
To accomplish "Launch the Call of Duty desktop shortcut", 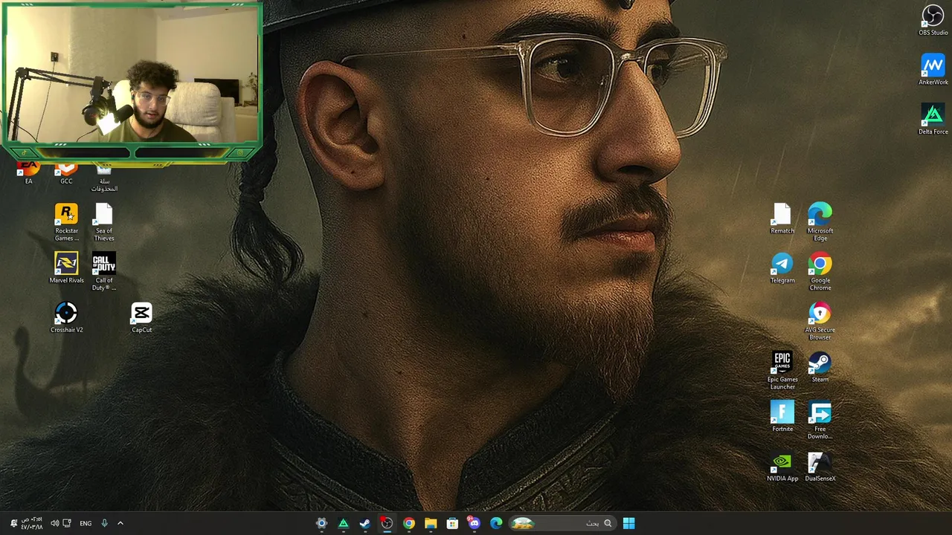I will point(103,271).
